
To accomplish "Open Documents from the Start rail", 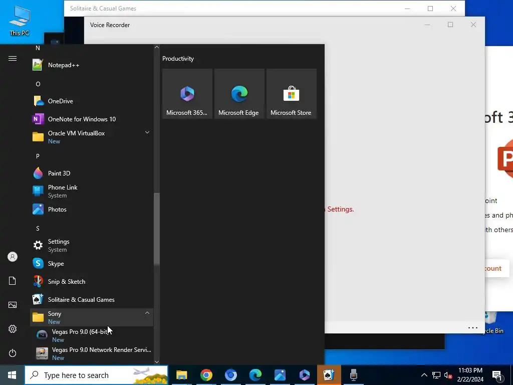I will coord(13,281).
